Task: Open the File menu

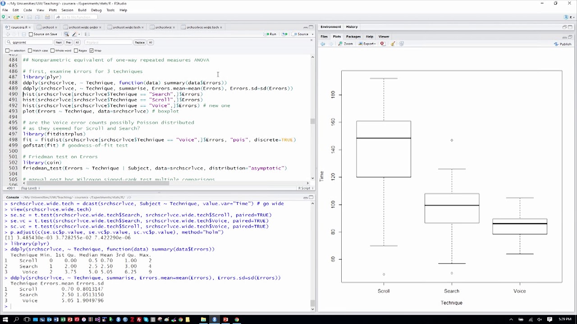Action: 5,10
